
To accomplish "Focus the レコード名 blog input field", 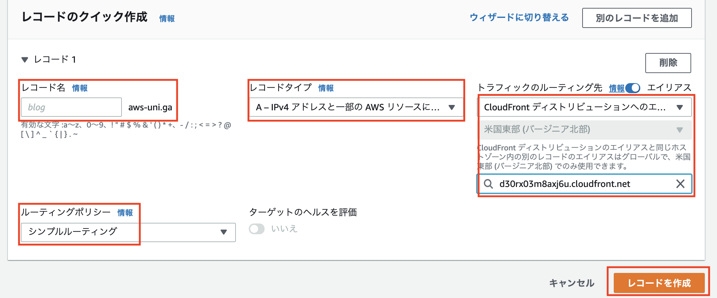I will tap(71, 107).
